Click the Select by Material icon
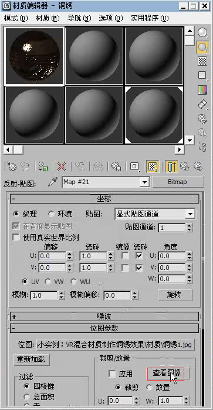This screenshot has height=410, width=213. 202,133
